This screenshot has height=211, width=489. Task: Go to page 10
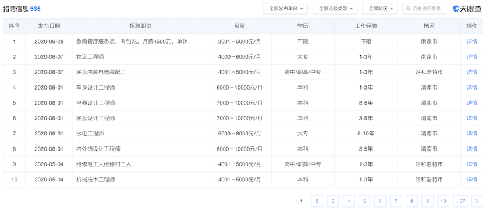pos(444,201)
